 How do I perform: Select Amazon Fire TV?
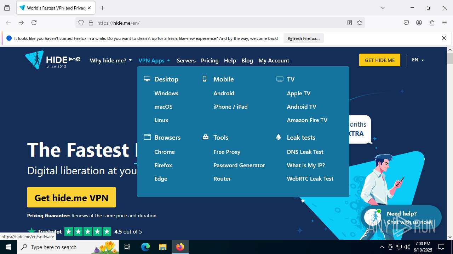coord(307,120)
